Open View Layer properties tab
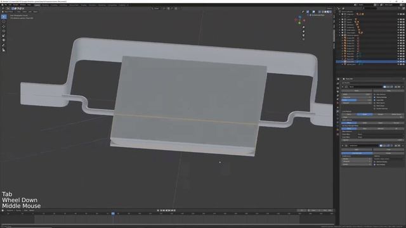Image resolution: width=406 pixels, height=228 pixels. pos(337,96)
